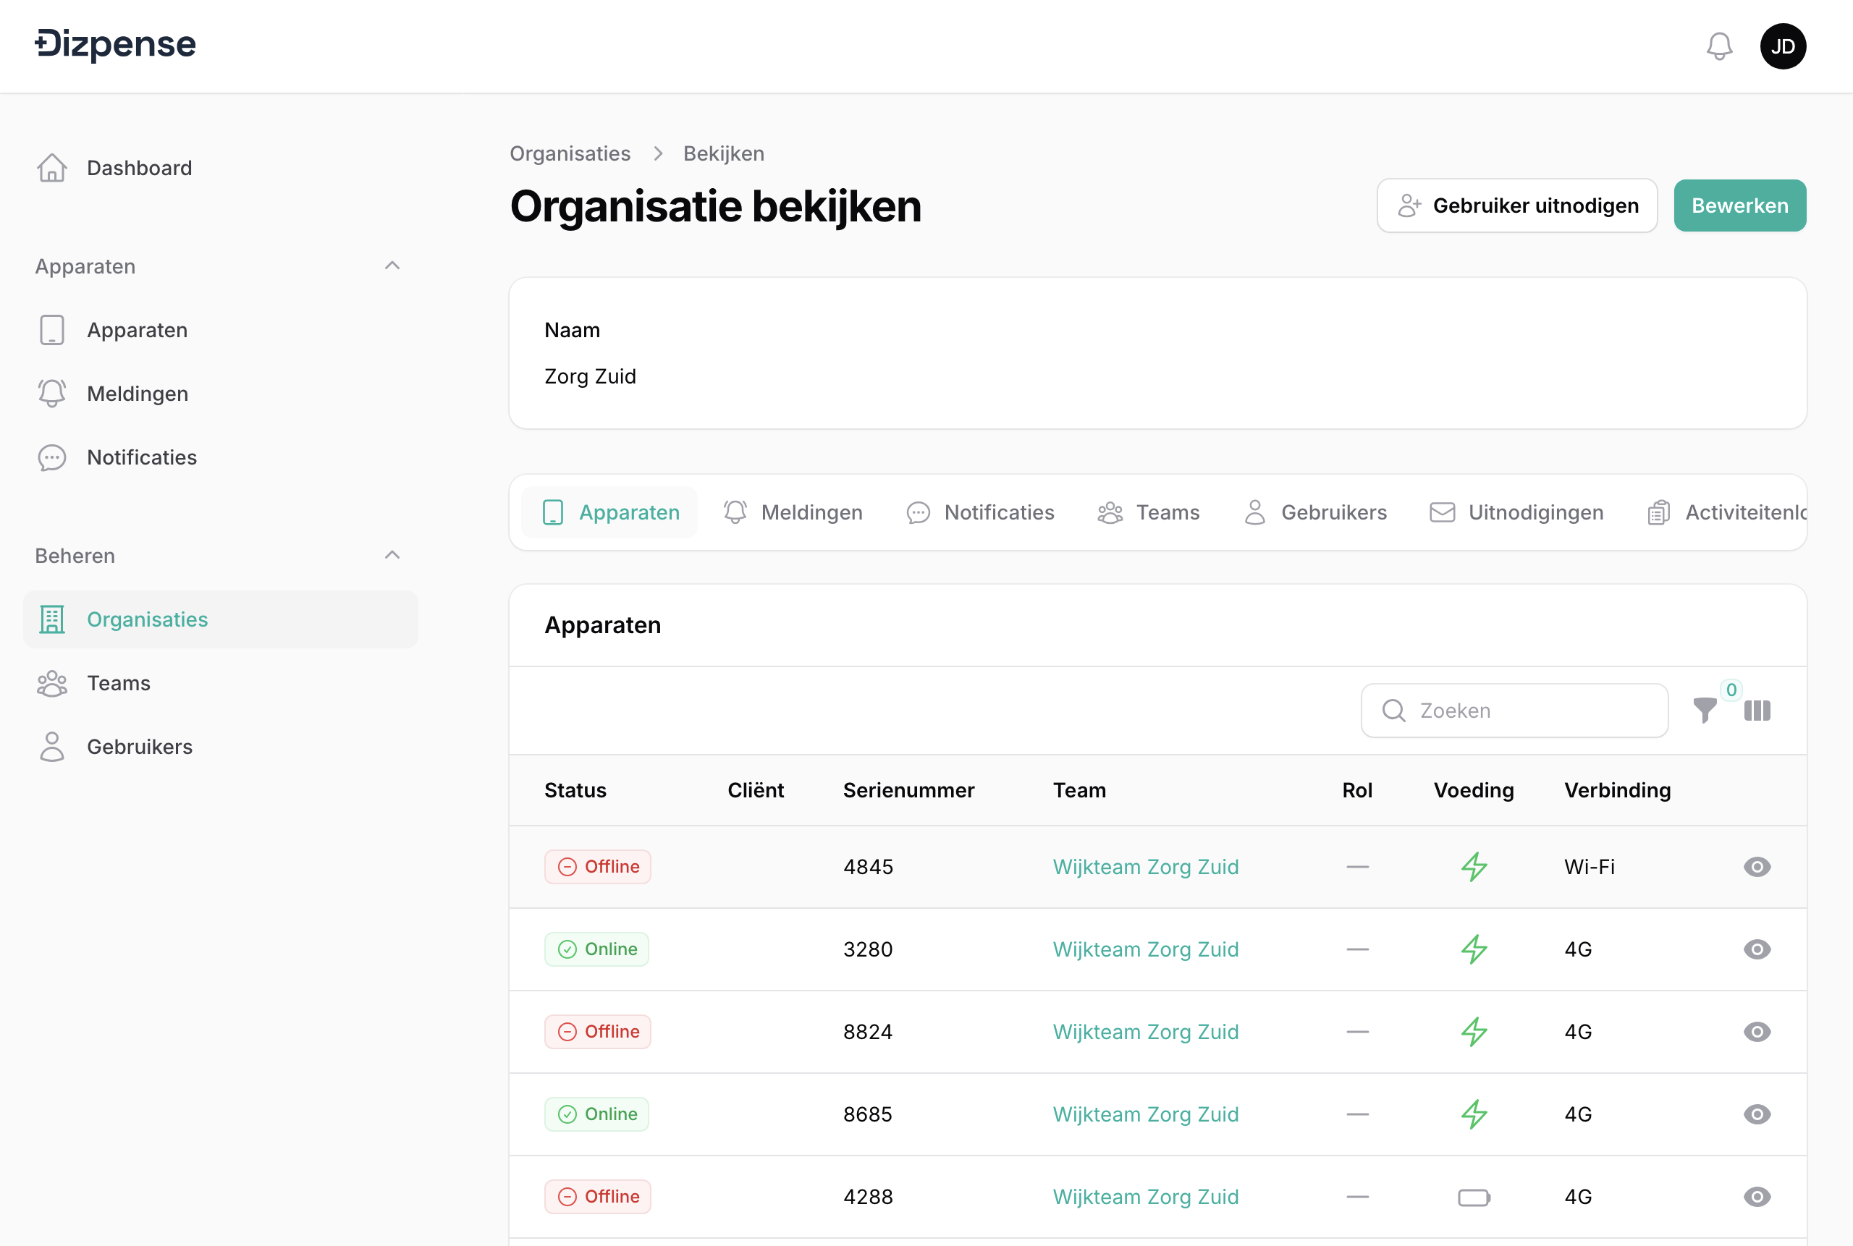Click the Organisaties building icon

coord(51,619)
